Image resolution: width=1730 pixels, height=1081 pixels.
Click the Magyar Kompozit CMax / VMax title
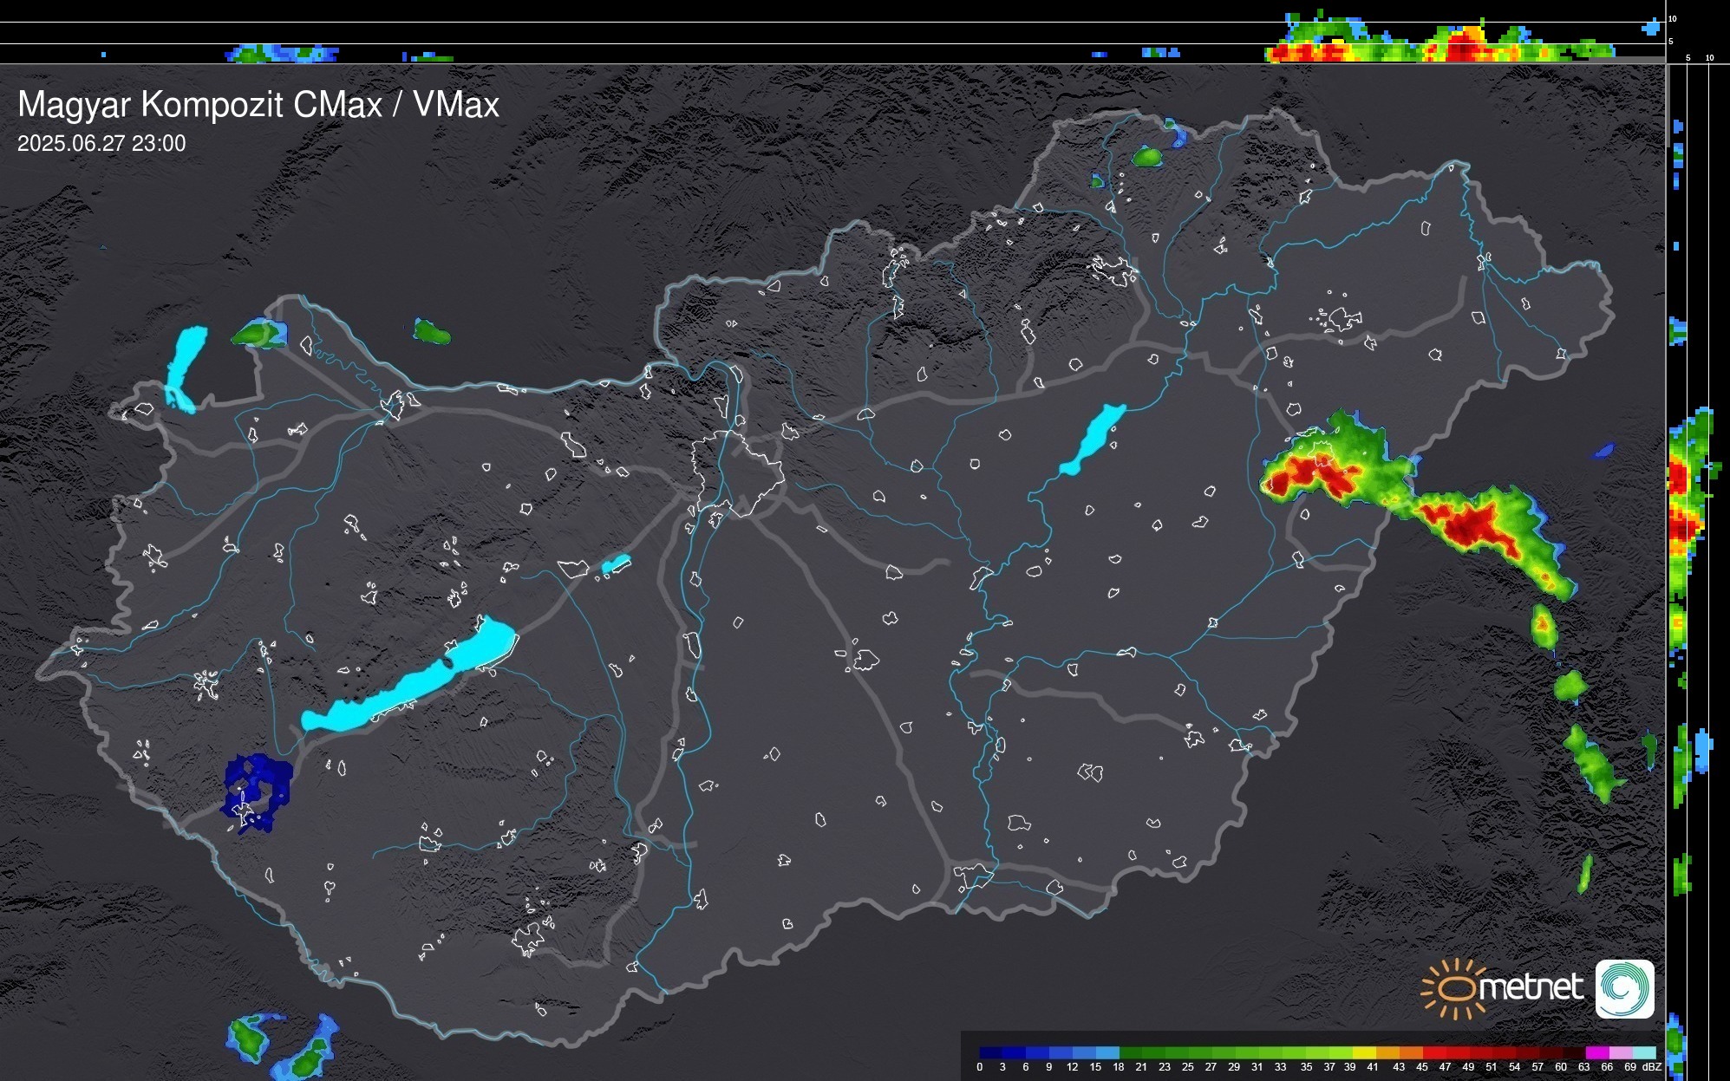(x=258, y=105)
